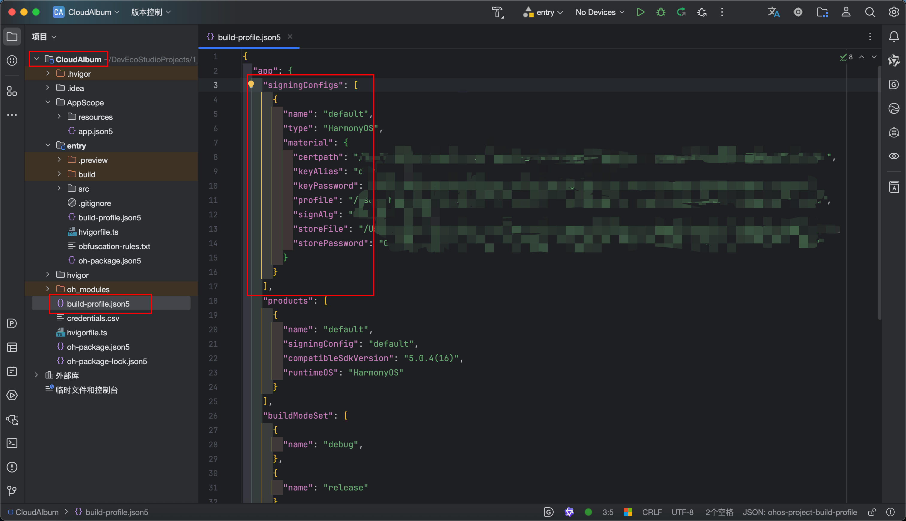The height and width of the screenshot is (521, 906).
Task: Open the Structure tool window icon
Action: [x=12, y=91]
